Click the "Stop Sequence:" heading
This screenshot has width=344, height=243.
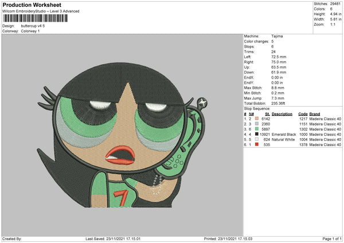(x=257, y=109)
